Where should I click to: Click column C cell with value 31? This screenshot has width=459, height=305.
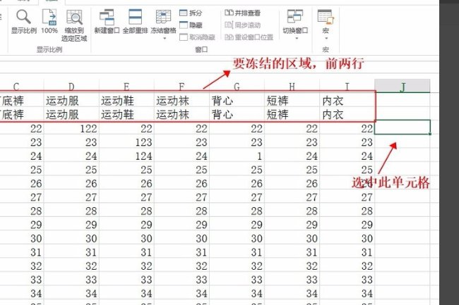coord(21,252)
